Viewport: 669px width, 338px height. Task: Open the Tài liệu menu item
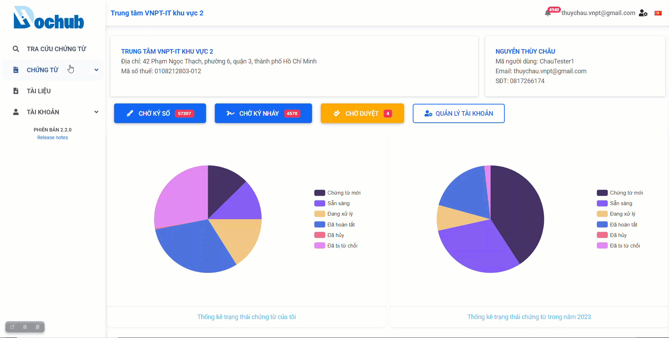click(53, 91)
